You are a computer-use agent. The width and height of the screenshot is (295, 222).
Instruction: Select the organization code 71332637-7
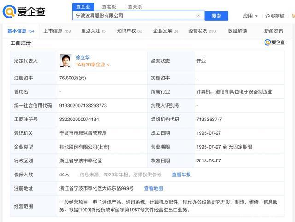(x=209, y=119)
